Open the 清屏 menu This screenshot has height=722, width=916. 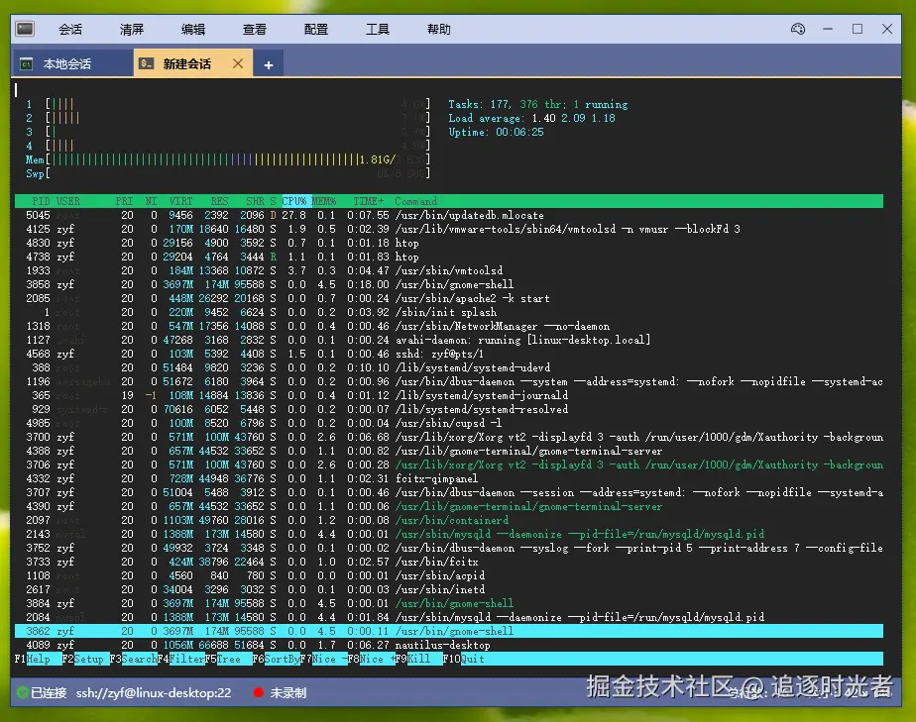click(132, 30)
